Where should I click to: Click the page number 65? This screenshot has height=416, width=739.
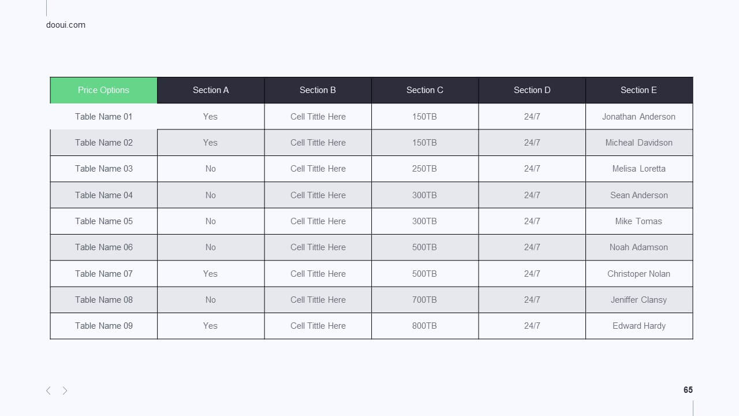[688, 390]
